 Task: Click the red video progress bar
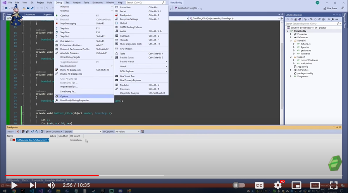tap(52, 175)
